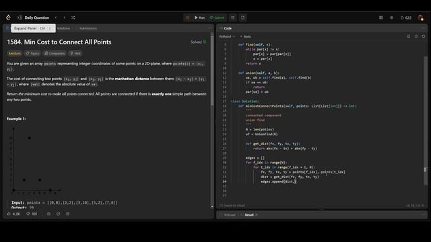This screenshot has height=242, width=431.
Task: Open the problem list sidebar icon
Action: [x=20, y=17]
